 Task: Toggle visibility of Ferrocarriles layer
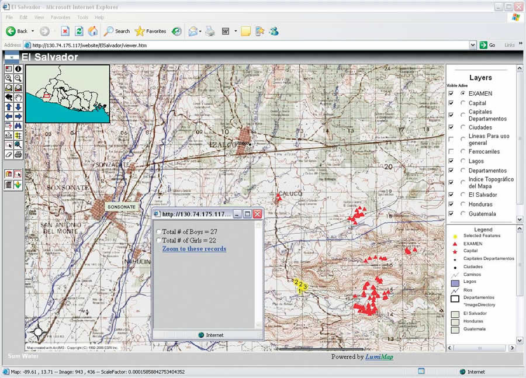[451, 151]
